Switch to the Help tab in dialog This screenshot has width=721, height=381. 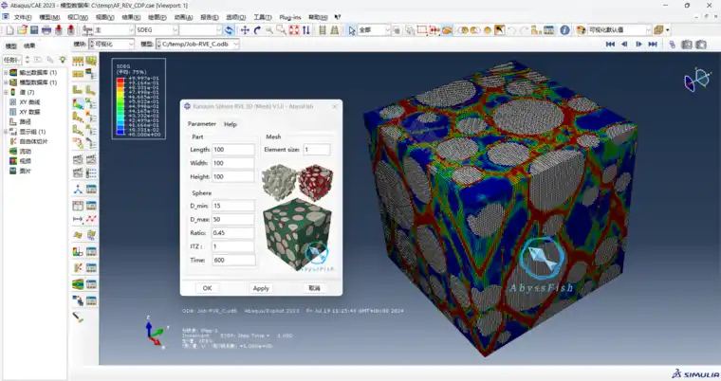pos(231,124)
